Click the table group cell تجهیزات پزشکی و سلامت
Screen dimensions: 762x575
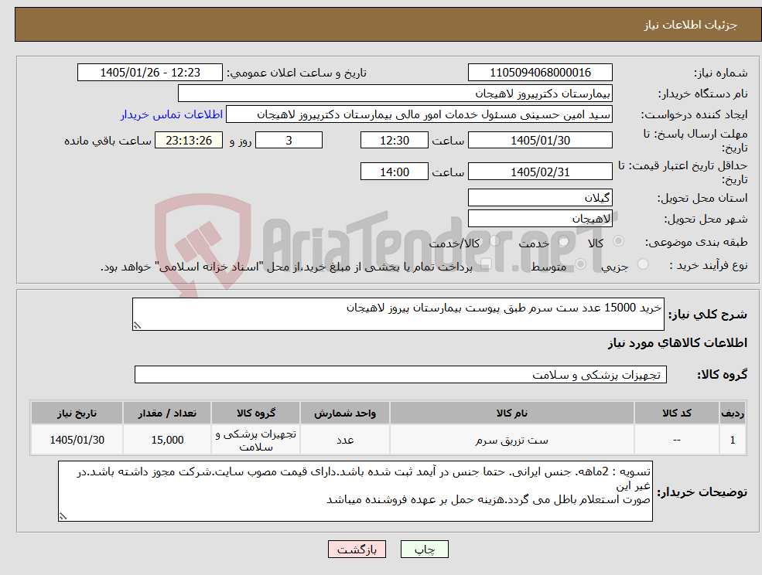[x=255, y=440]
